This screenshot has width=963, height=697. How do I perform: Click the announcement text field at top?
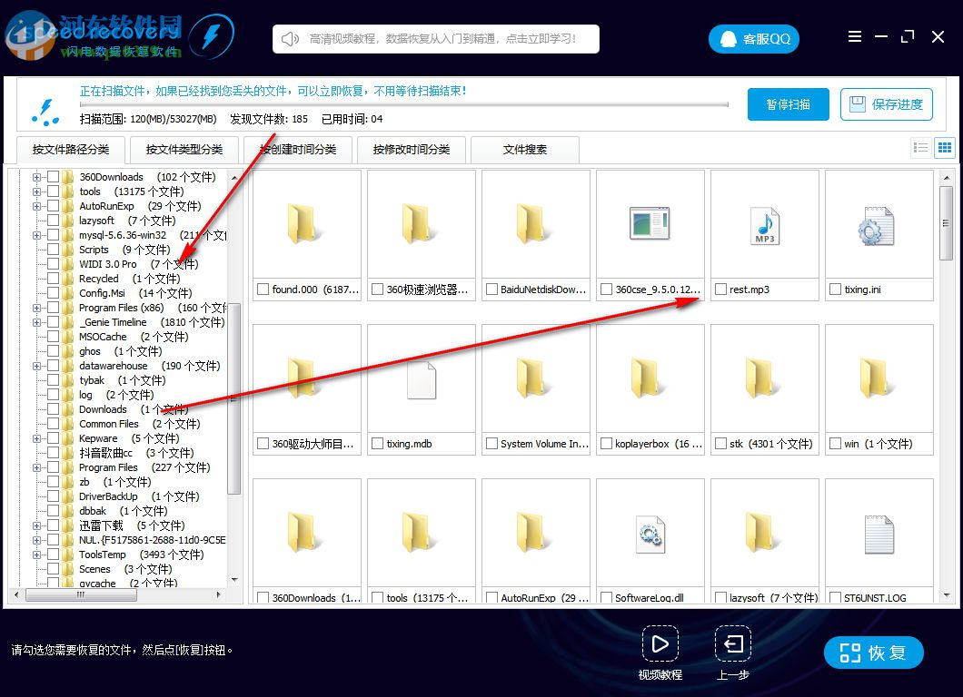(x=436, y=39)
